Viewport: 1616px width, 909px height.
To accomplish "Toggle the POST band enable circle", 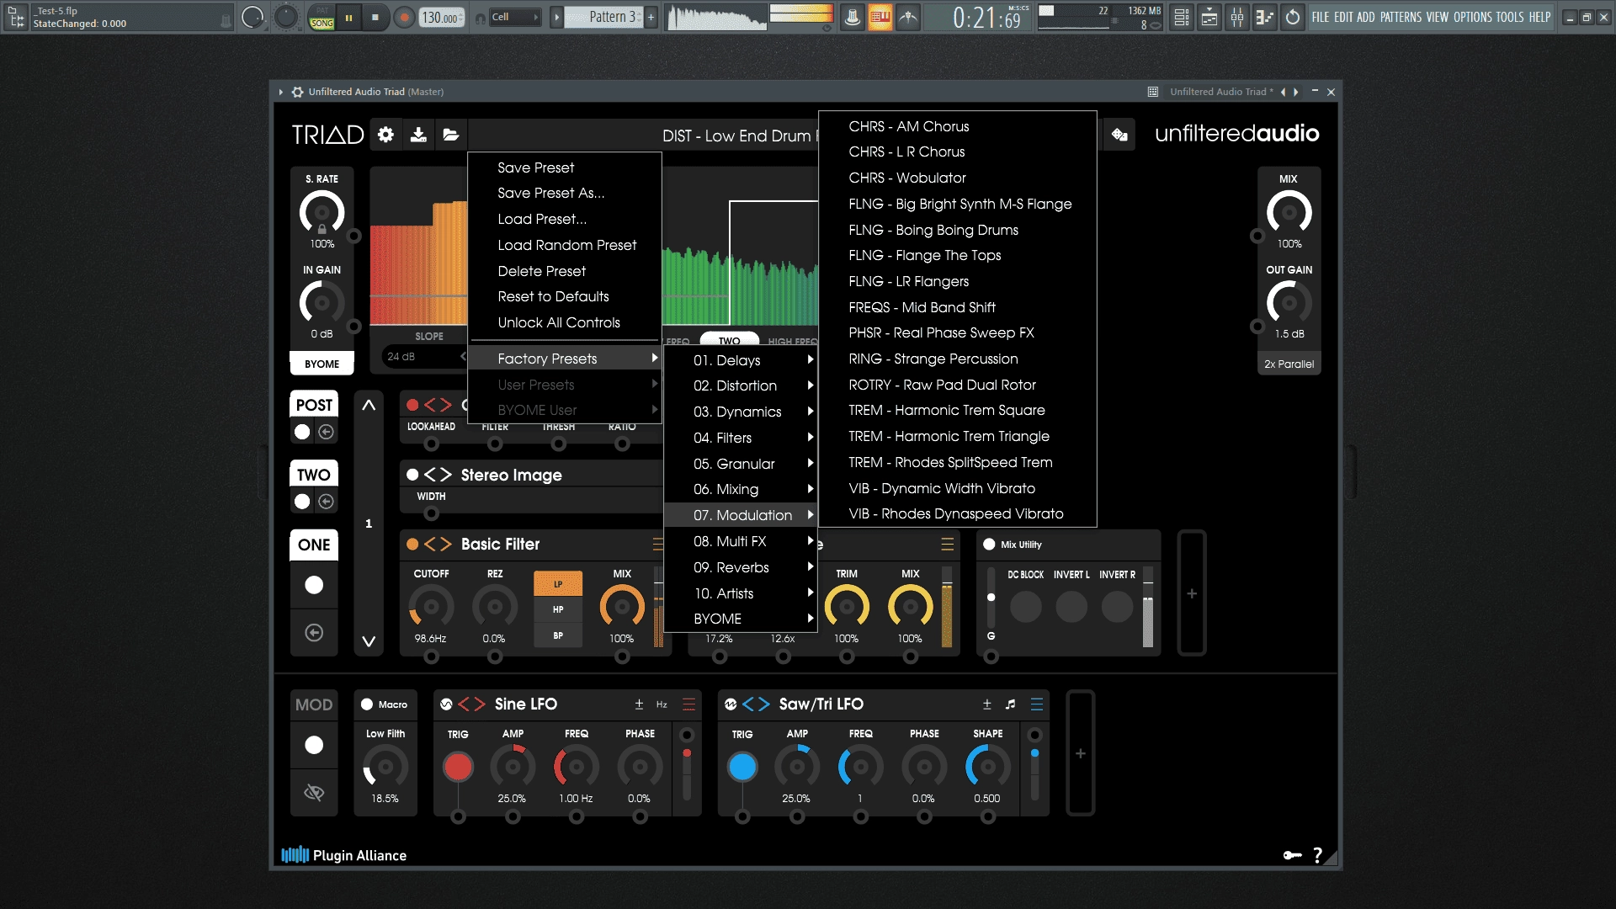I will pyautogui.click(x=302, y=432).
